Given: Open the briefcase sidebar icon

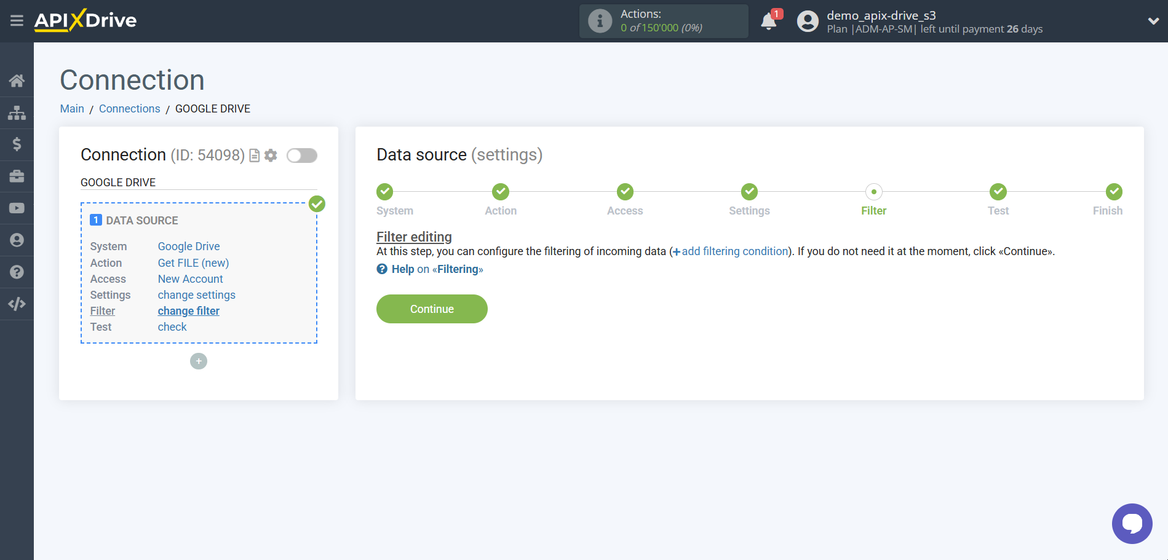Looking at the screenshot, I should pos(17,176).
